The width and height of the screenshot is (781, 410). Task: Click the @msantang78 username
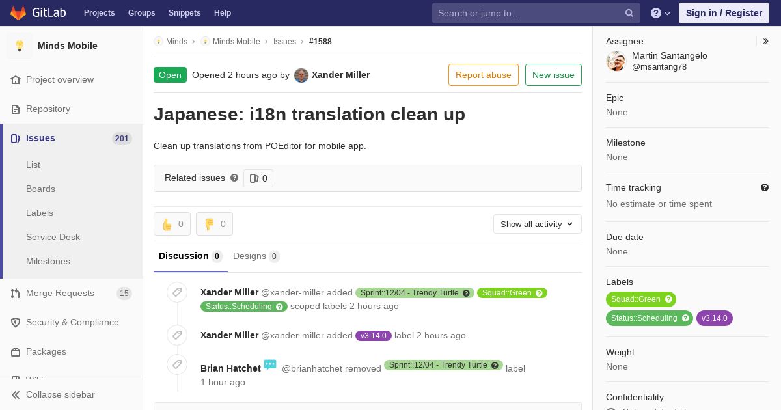(659, 67)
